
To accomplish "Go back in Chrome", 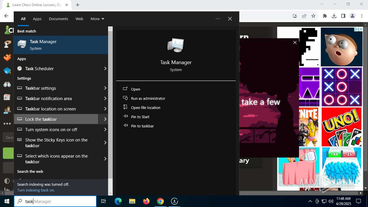I will pyautogui.click(x=6, y=16).
